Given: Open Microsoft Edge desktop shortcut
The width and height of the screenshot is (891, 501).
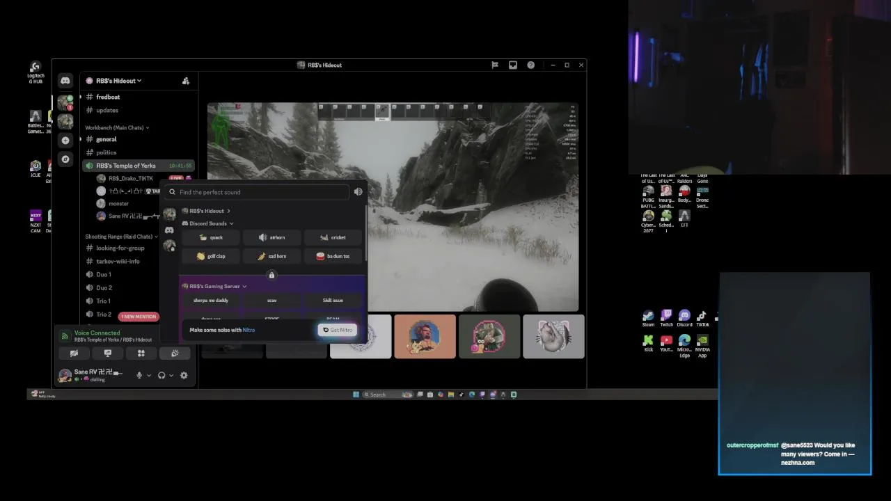Looking at the screenshot, I should [684, 346].
